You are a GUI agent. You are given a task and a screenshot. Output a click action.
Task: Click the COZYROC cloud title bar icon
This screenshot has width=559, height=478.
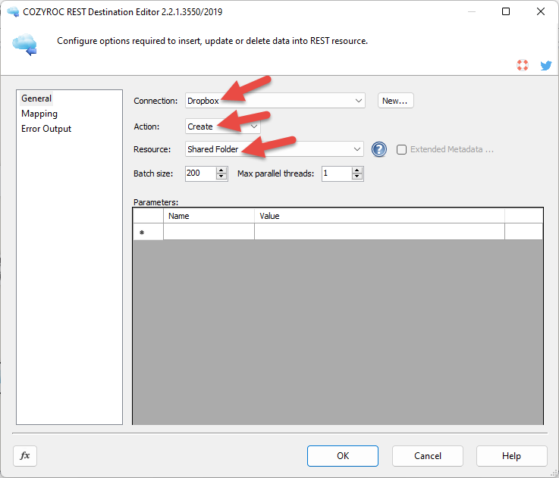(x=13, y=12)
